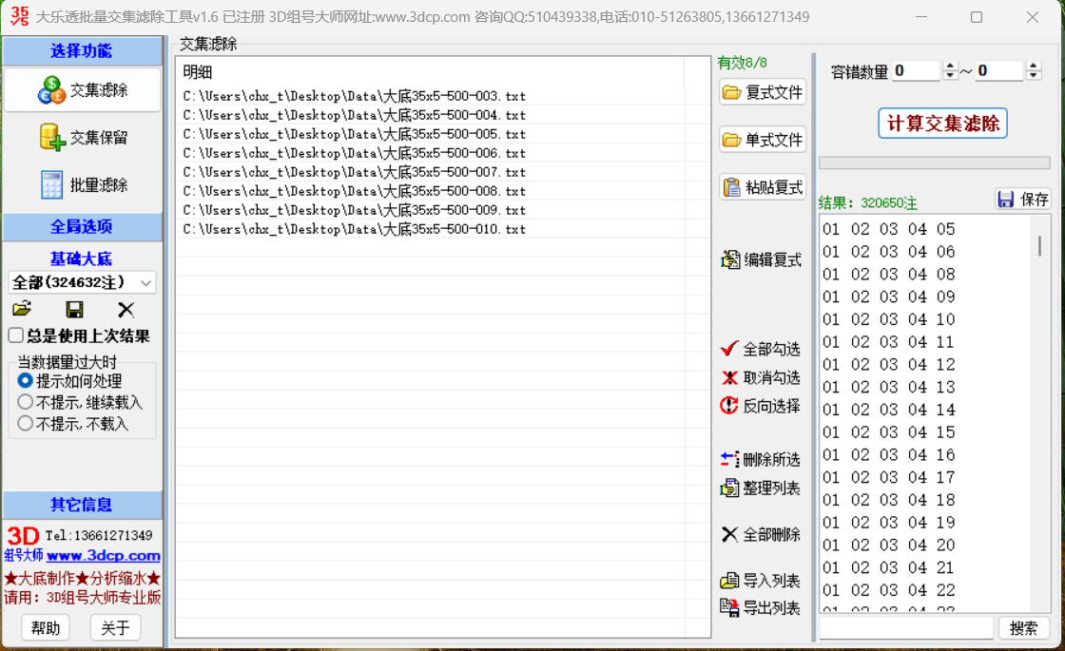Click the 粘贴复式 clipboard button
Image resolution: width=1065 pixels, height=651 pixels.
point(763,187)
